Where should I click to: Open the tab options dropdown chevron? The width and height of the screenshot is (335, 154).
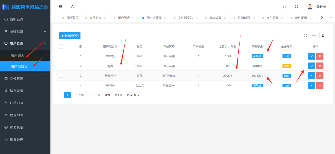pos(330,18)
